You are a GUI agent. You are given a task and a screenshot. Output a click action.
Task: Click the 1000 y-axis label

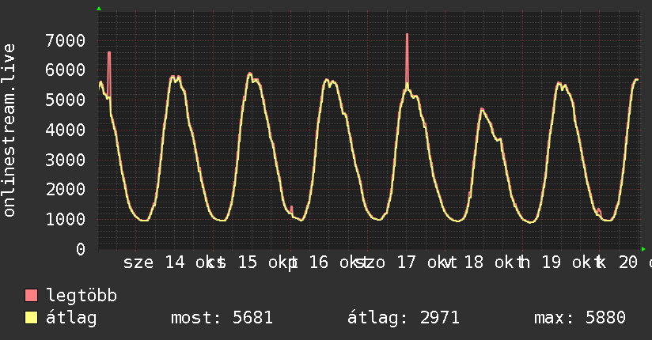coord(66,220)
